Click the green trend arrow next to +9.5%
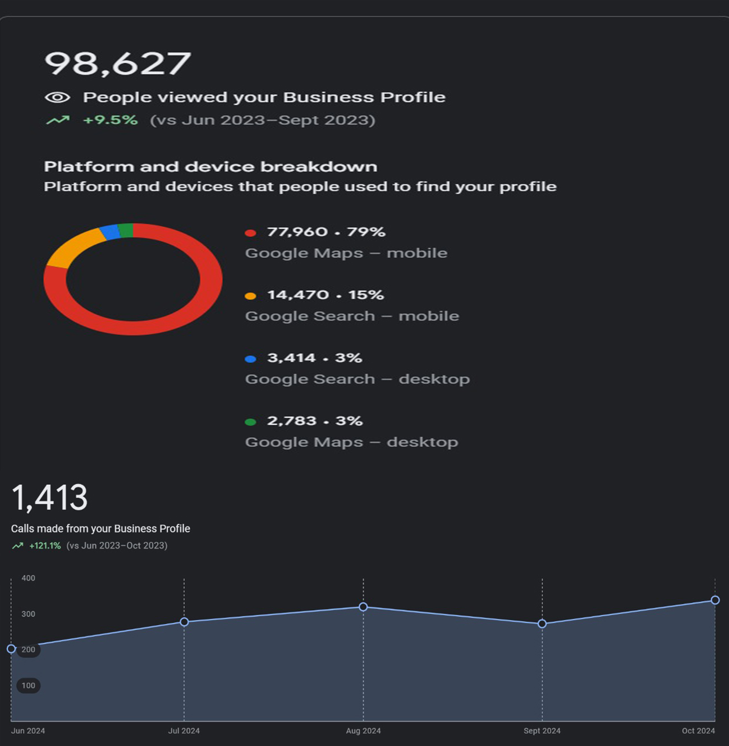729x746 pixels. click(x=58, y=120)
